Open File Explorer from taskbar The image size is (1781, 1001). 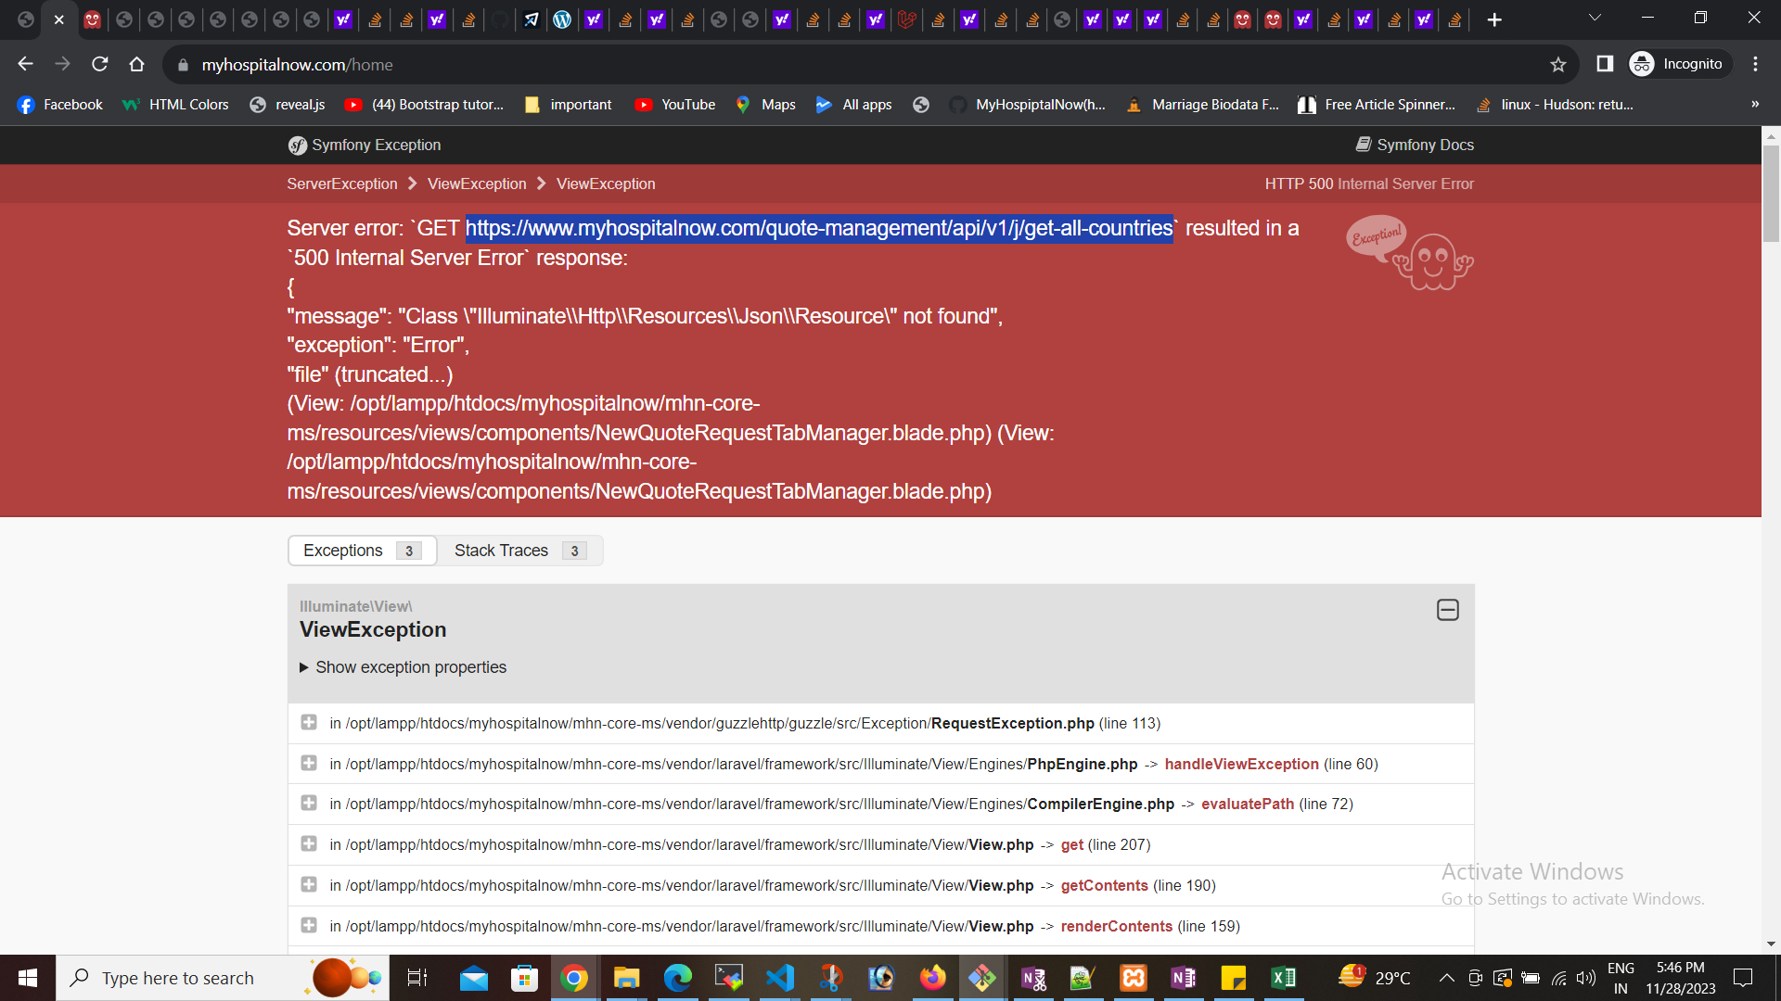point(626,978)
